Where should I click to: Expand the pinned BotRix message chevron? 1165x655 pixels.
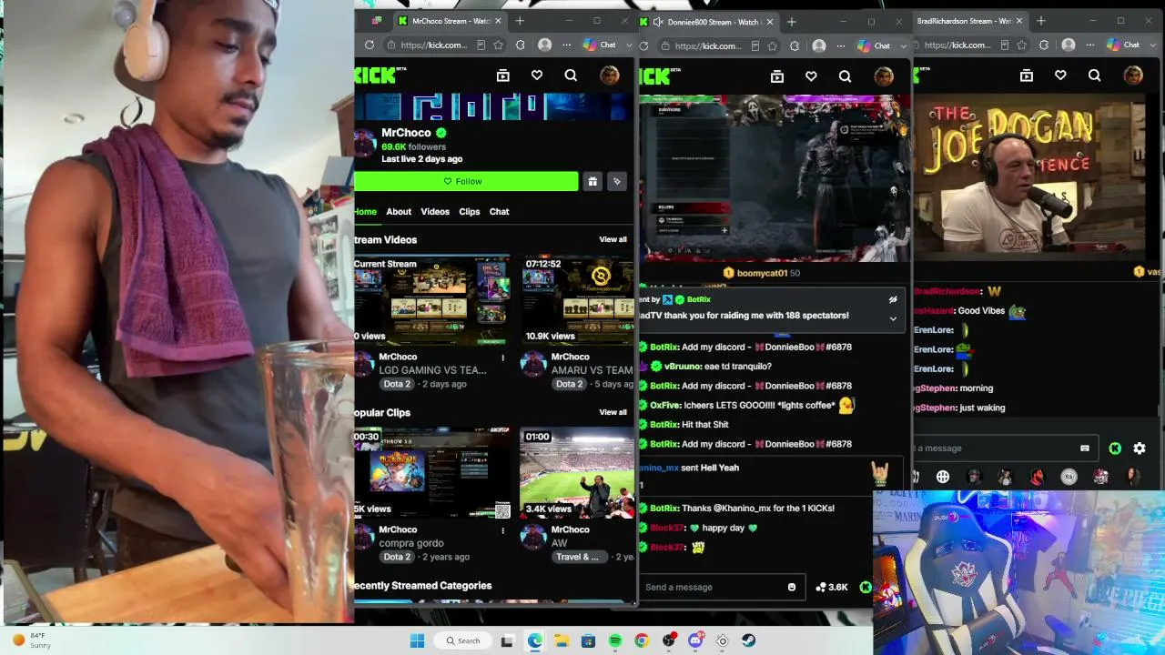tap(893, 318)
